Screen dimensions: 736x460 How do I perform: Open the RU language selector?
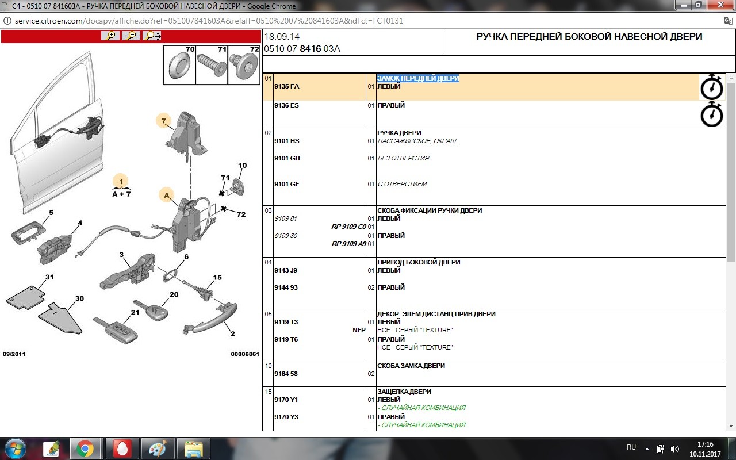coord(631,447)
